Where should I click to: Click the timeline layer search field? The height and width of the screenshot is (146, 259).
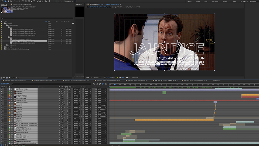(51, 84)
